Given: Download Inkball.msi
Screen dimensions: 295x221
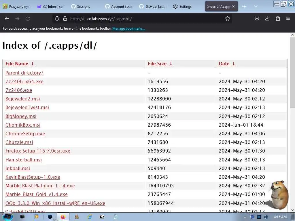Looking at the screenshot, I should click(18, 168).
